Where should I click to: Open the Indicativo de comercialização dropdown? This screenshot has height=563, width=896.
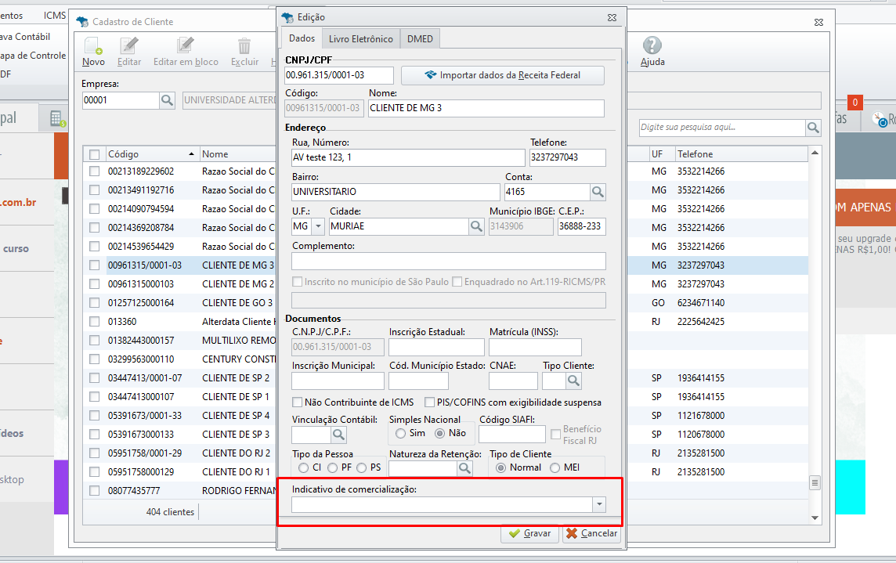coord(599,505)
